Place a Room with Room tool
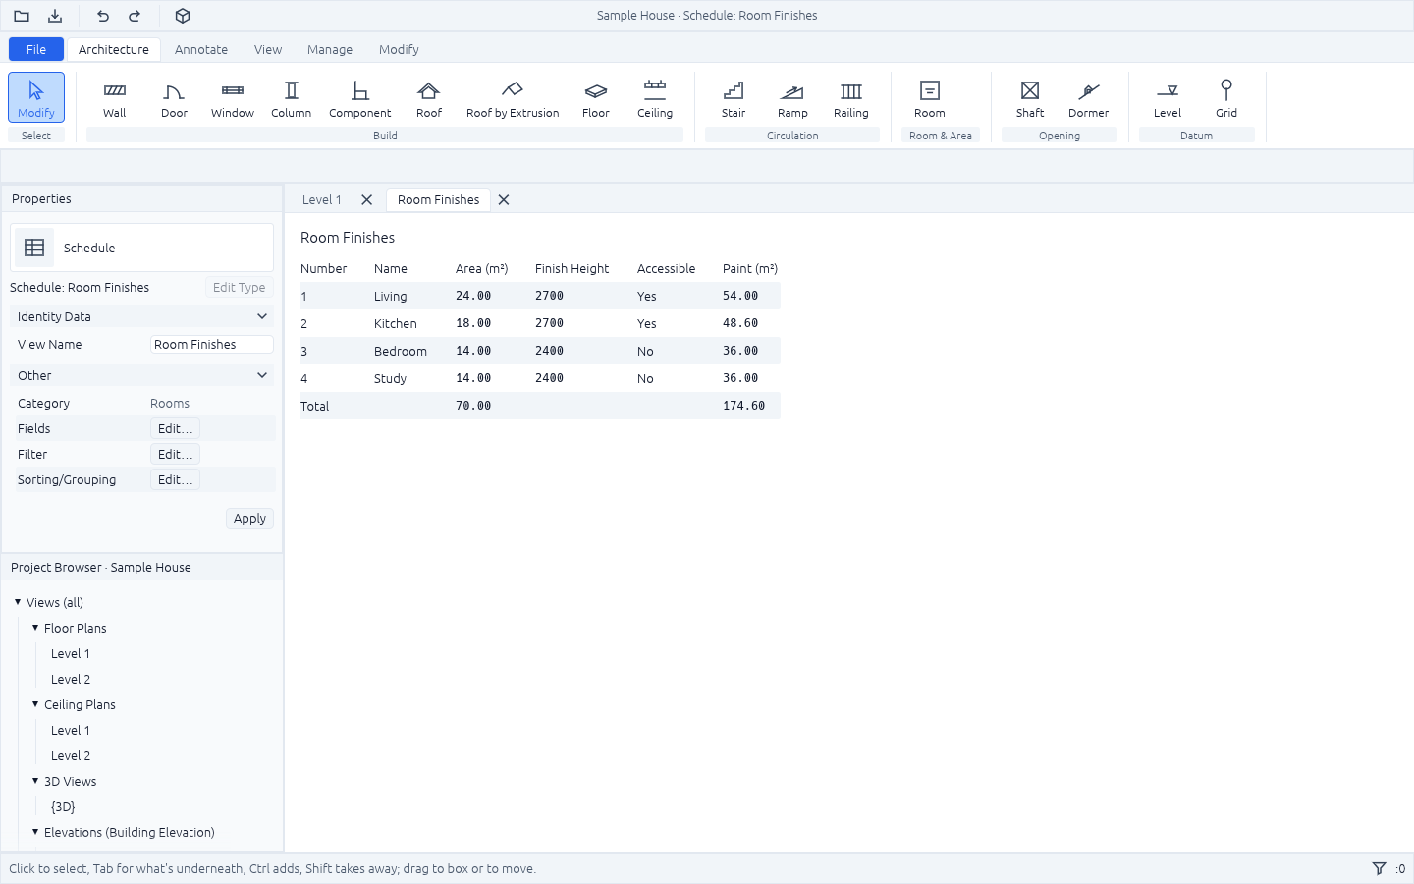The image size is (1414, 884). tap(930, 98)
